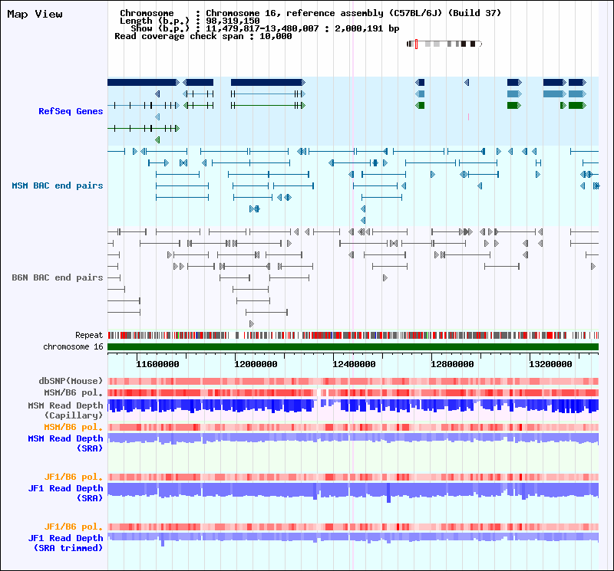This screenshot has width=614, height=571.
Task: Click the dbSNP(Mouse) density track
Action: (353, 382)
